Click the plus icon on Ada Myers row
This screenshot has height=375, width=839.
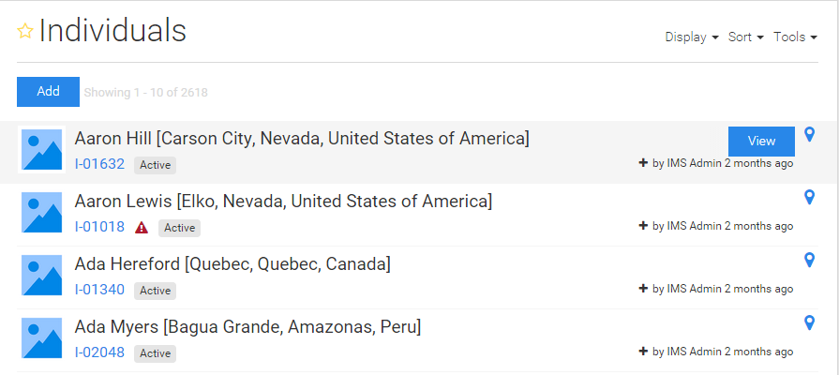(x=643, y=352)
